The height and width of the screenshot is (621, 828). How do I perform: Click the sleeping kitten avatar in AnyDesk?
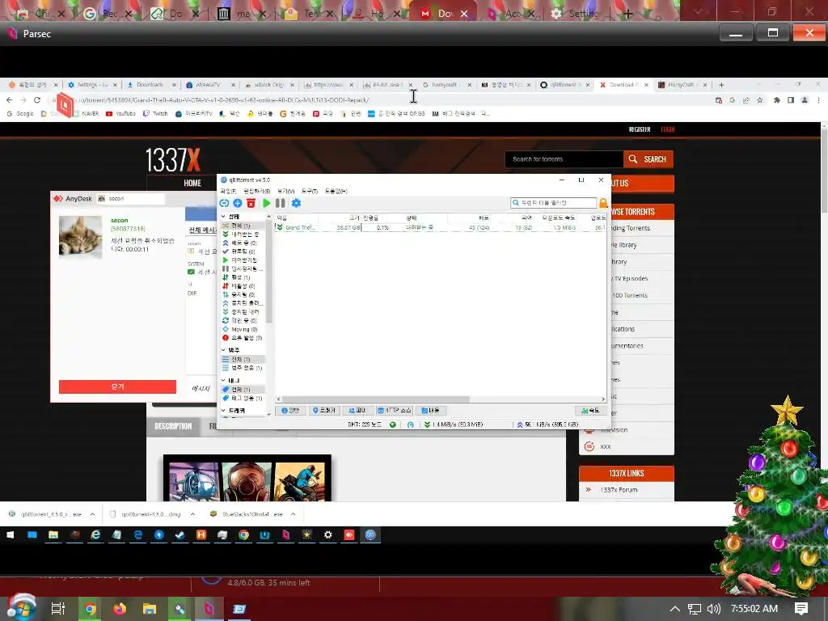[80, 237]
